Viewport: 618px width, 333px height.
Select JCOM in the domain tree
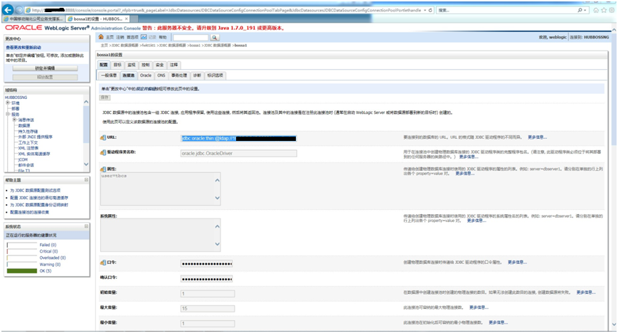point(23,160)
